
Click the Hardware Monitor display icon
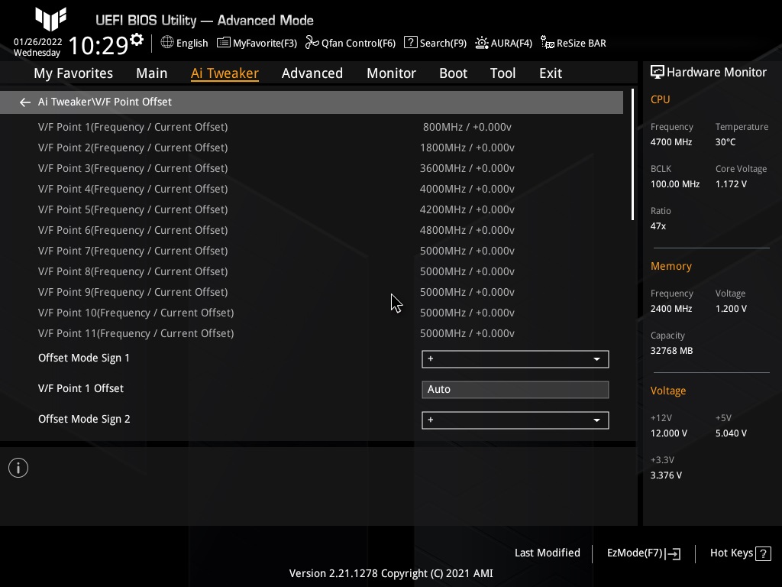coord(658,73)
